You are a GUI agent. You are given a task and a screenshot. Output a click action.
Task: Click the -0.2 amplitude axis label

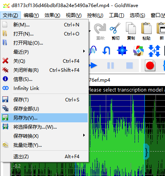[x=17, y=166]
